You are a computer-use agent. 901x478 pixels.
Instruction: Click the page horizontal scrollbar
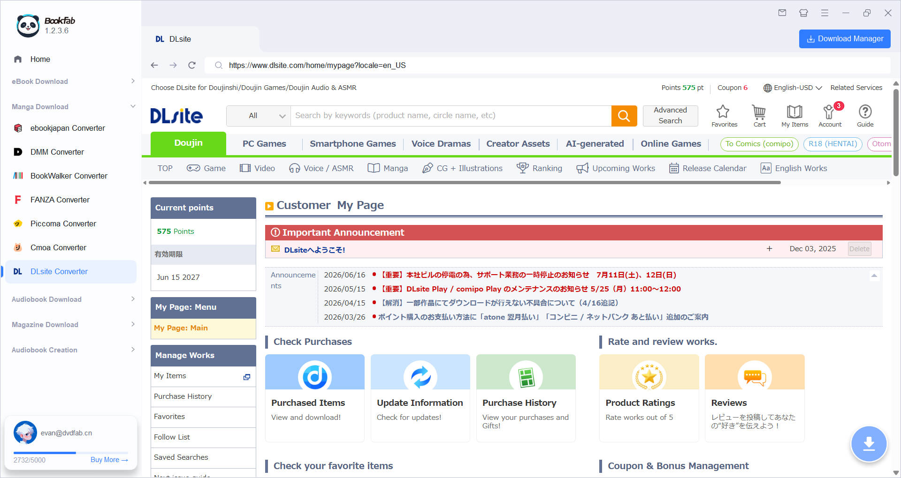(464, 183)
